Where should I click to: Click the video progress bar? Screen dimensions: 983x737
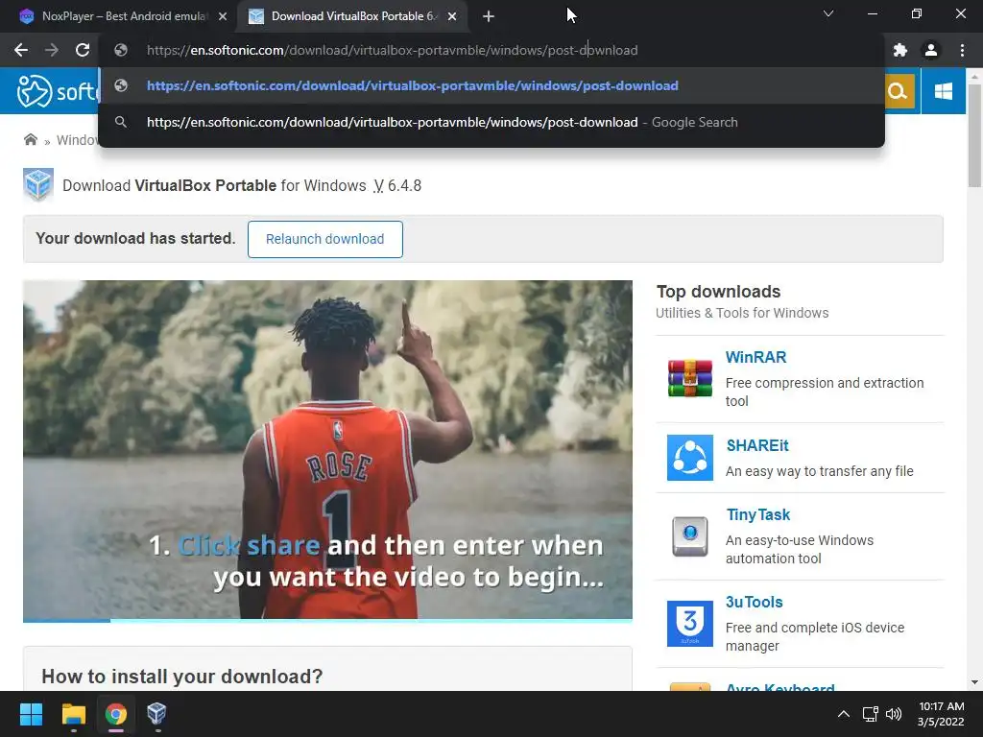[327, 621]
